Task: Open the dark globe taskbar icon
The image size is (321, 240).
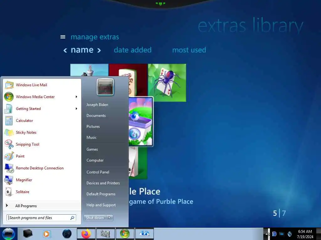Action: (67, 234)
